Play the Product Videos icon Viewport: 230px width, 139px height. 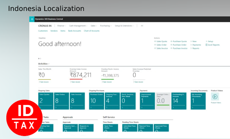click(x=215, y=97)
